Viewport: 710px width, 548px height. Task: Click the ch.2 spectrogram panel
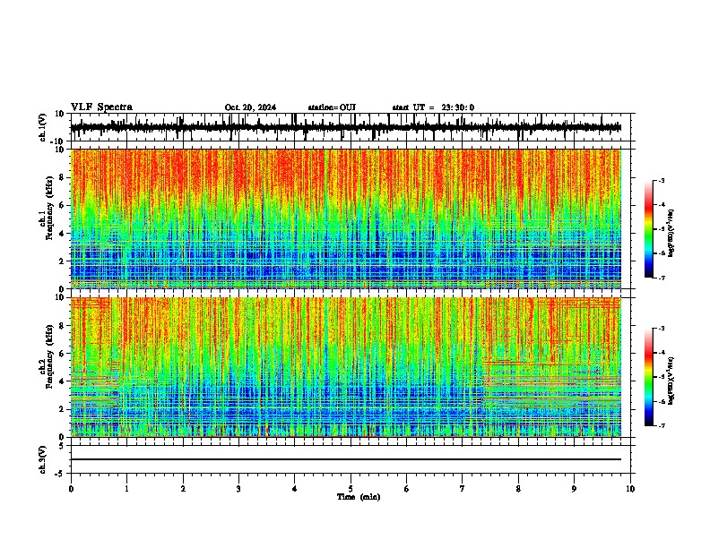pyautogui.click(x=346, y=367)
